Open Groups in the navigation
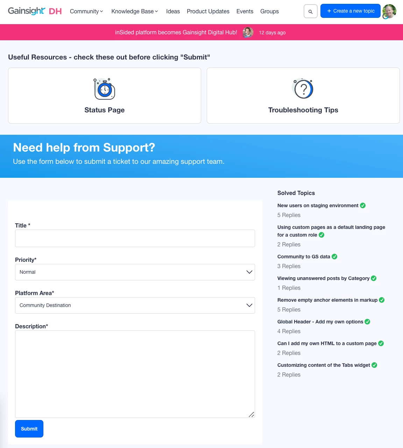403x448 pixels. (269, 11)
